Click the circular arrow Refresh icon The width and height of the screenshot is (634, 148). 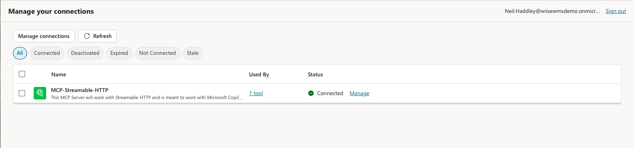pyautogui.click(x=87, y=36)
